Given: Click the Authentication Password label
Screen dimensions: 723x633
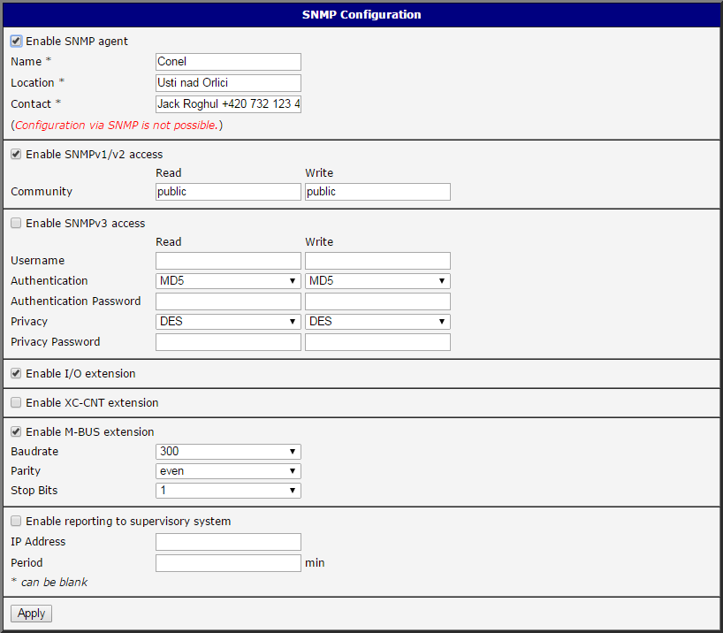Looking at the screenshot, I should point(76,301).
